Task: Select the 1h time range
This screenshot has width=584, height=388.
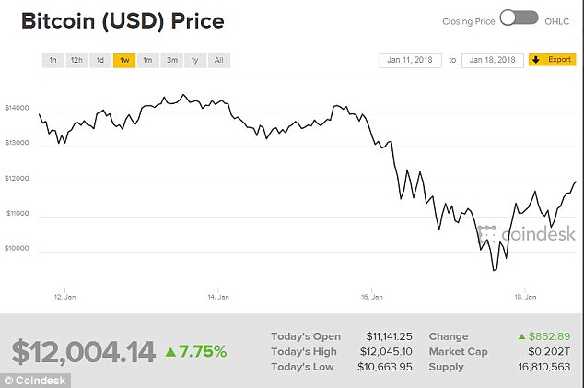Action: [53, 61]
